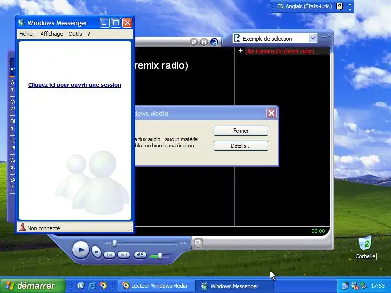Viewport: 391px width, 293px height.
Task: Click the safely remove hardware tray icon
Action: point(363,285)
